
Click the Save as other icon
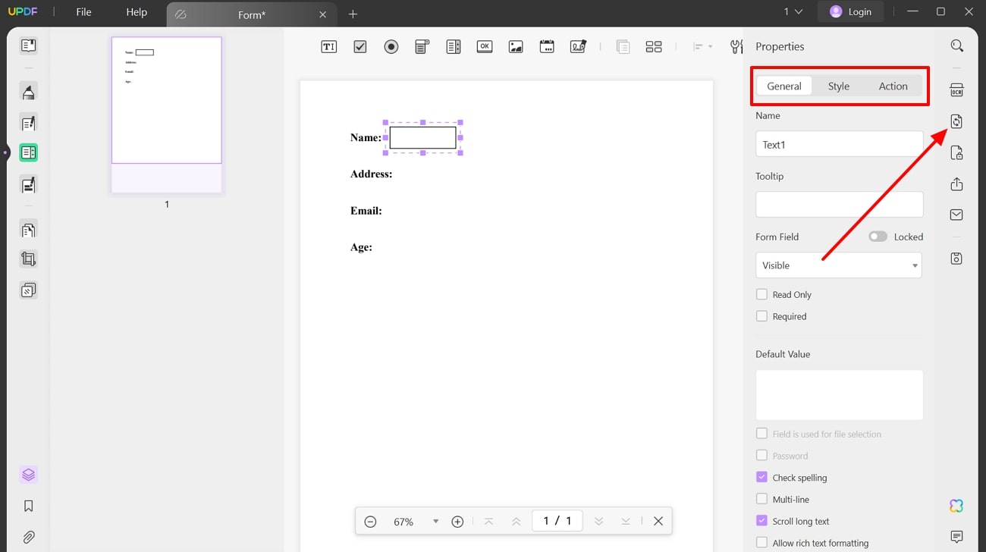pyautogui.click(x=957, y=259)
